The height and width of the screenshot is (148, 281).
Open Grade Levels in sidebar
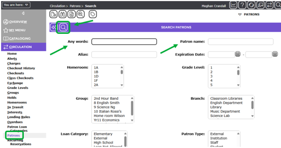pyautogui.click(x=18, y=88)
